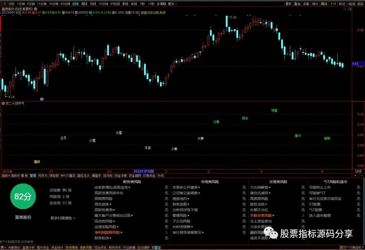Viewport: 365px width, 250px height.
Task: Click the 返回 button
Action: (360, 4)
